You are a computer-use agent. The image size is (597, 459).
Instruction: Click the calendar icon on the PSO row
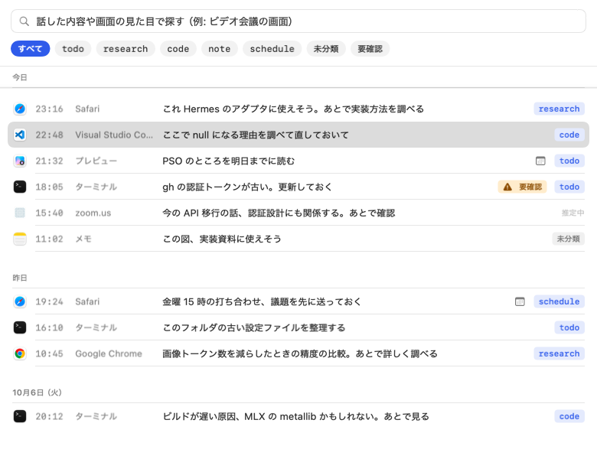[x=540, y=161]
